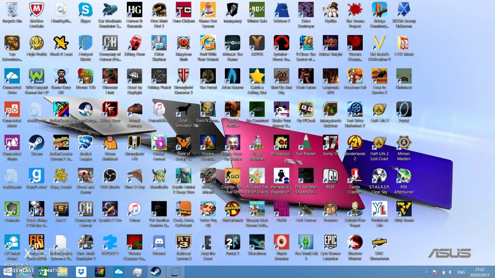This screenshot has width=495, height=278.
Task: Open Alien Swarm desktop icon
Action: tap(232, 79)
